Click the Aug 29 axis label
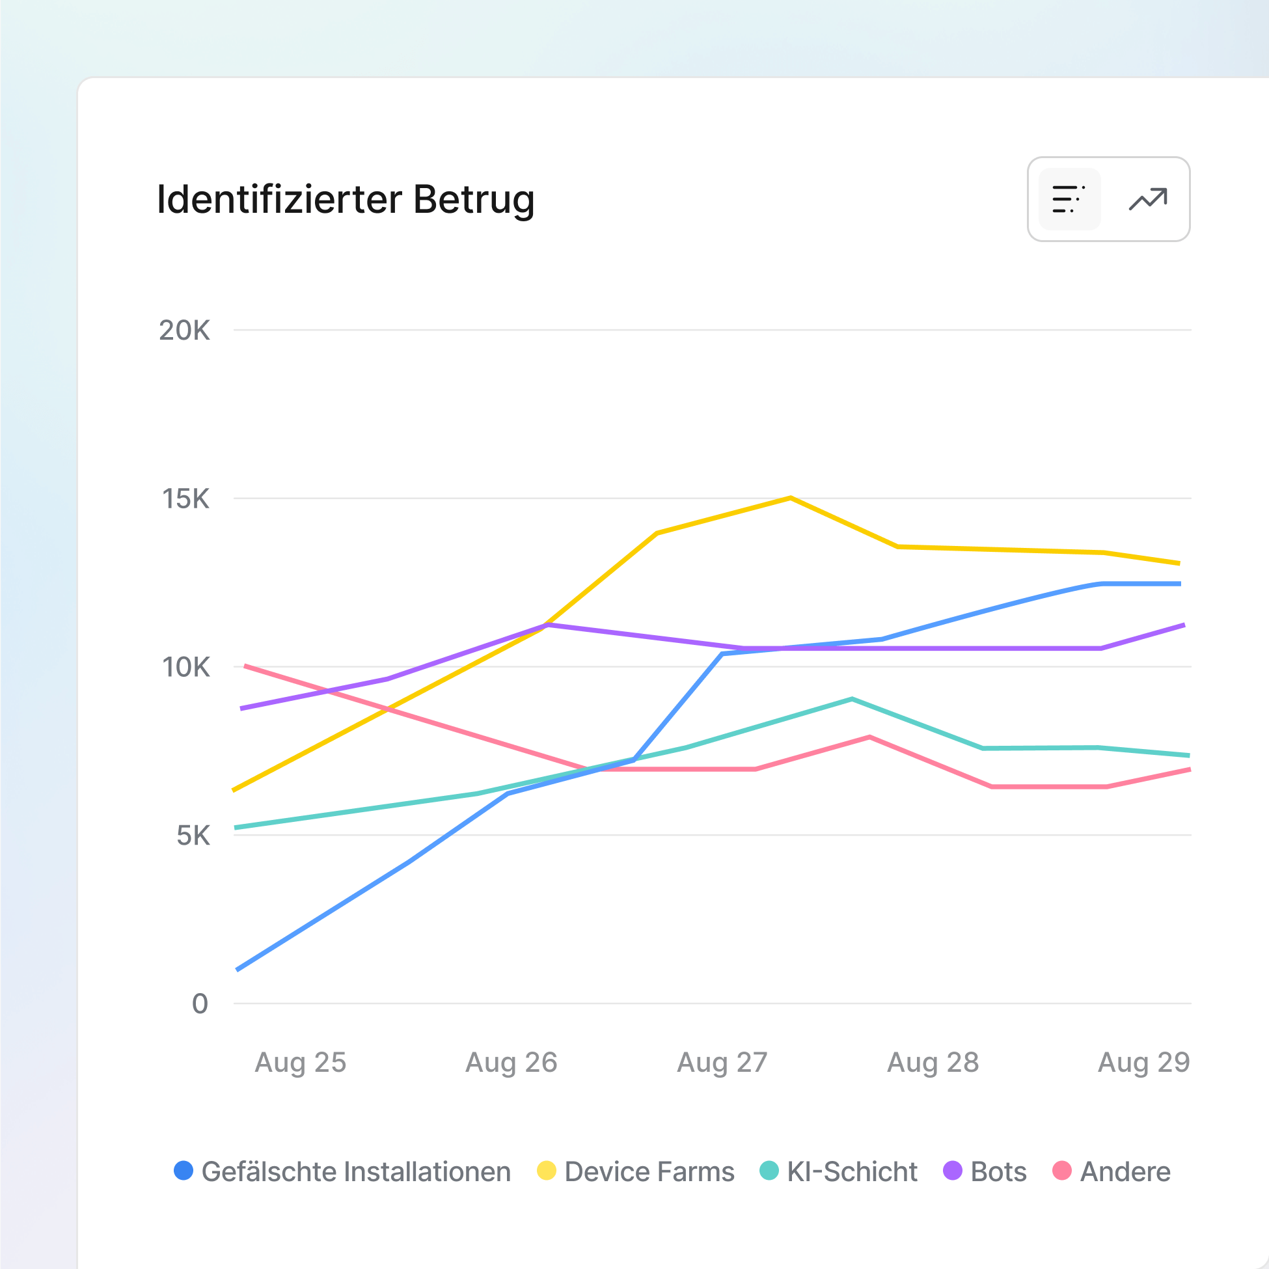Viewport: 1269px width, 1269px height. [1143, 1062]
